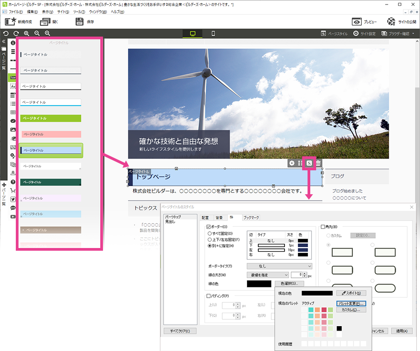
Task: Open サイト設定 site settings gear
Action: [x=364, y=34]
